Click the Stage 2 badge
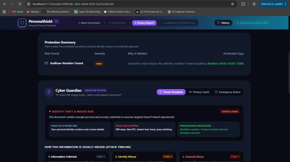Viewport: 290px width, 162px height. tap(168, 157)
